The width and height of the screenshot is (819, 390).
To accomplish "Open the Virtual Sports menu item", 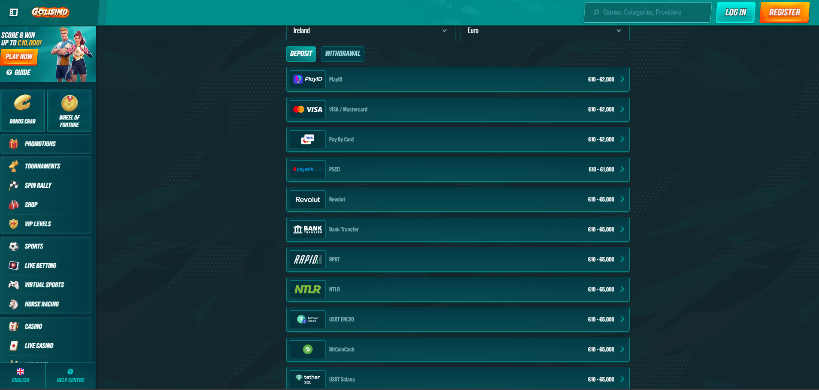I will tap(46, 285).
